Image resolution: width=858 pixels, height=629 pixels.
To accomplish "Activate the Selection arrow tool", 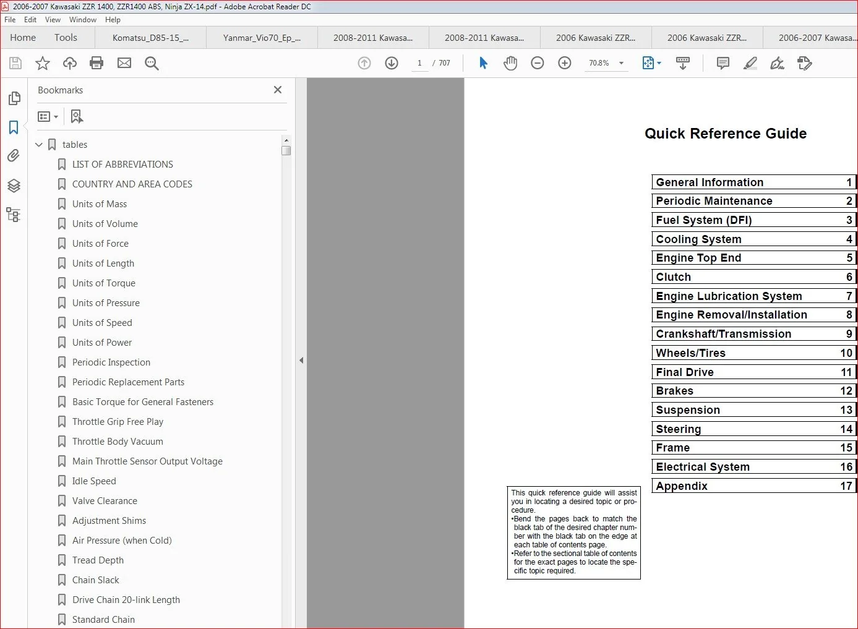I will tap(483, 63).
